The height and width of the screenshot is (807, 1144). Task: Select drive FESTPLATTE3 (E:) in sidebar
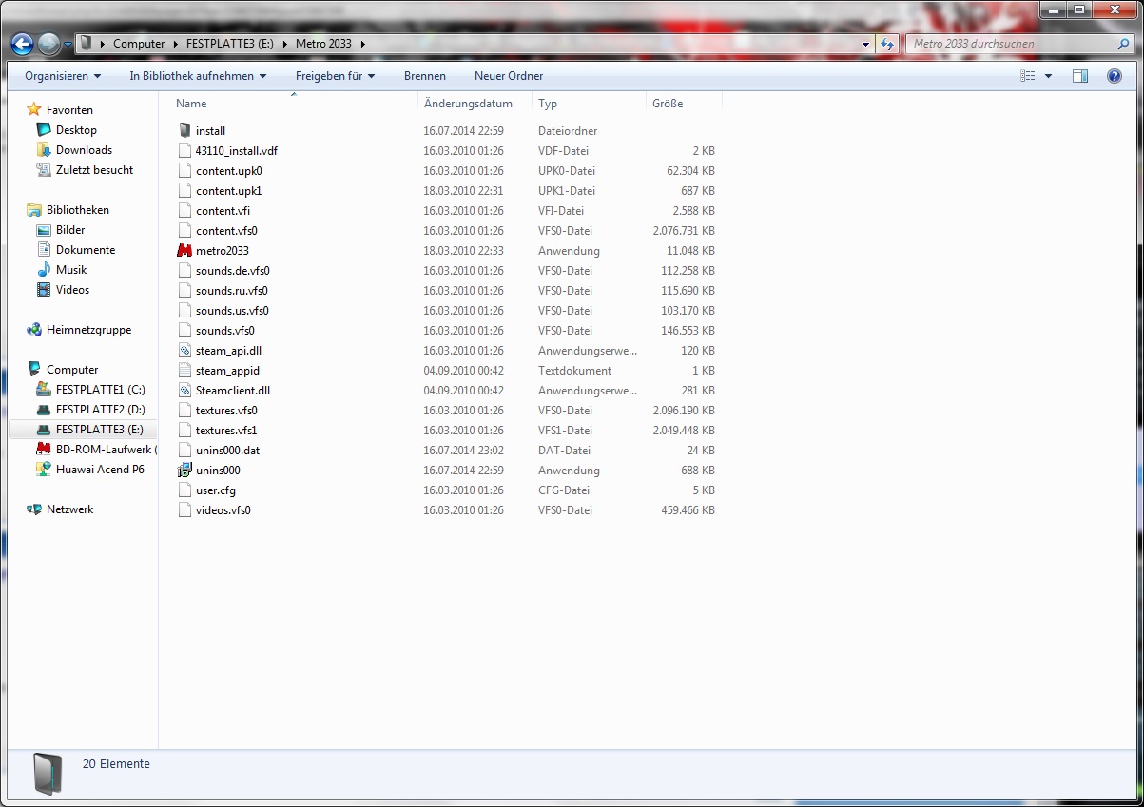[99, 430]
